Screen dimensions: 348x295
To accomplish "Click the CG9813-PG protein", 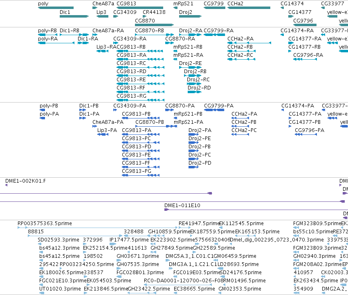I will pyautogui.click(x=141, y=175).
